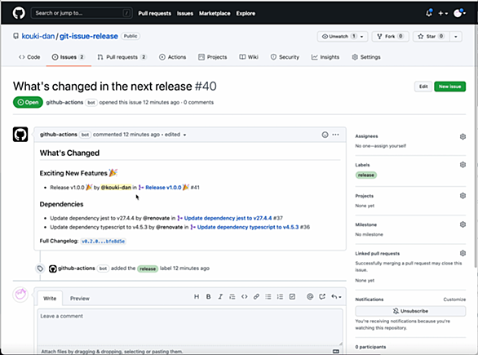The height and width of the screenshot is (355, 478).
Task: Expand the dropdown next to Star
Action: 456,36
